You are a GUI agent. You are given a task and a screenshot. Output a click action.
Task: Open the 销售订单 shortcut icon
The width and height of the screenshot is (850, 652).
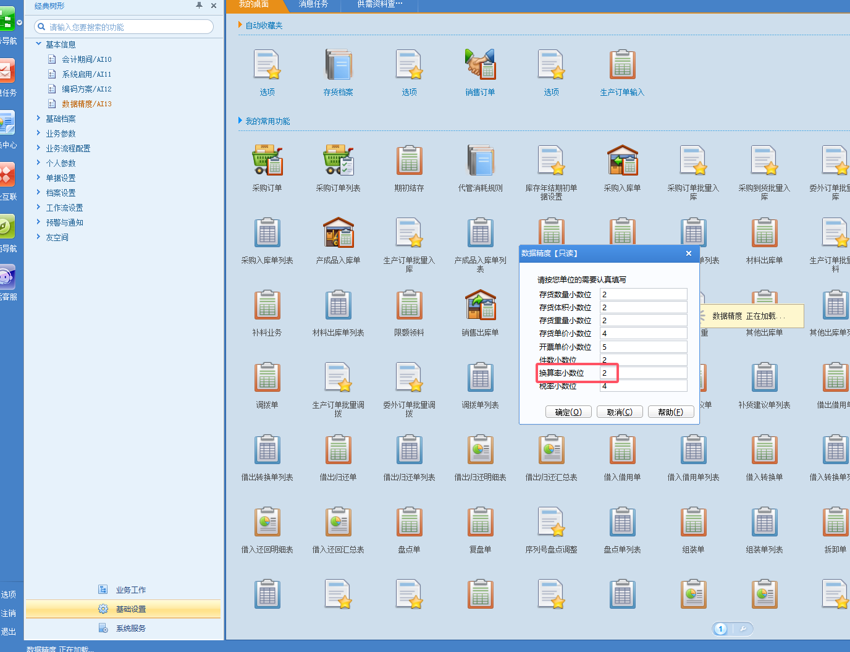coord(480,65)
